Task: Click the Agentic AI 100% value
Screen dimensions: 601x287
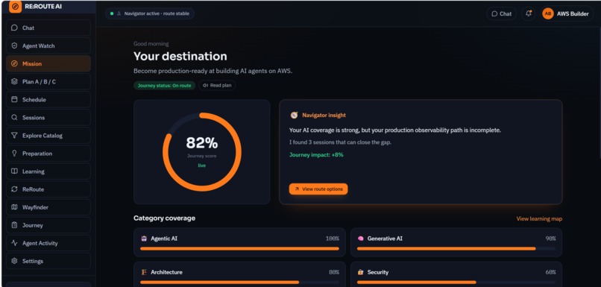Action: pos(333,239)
